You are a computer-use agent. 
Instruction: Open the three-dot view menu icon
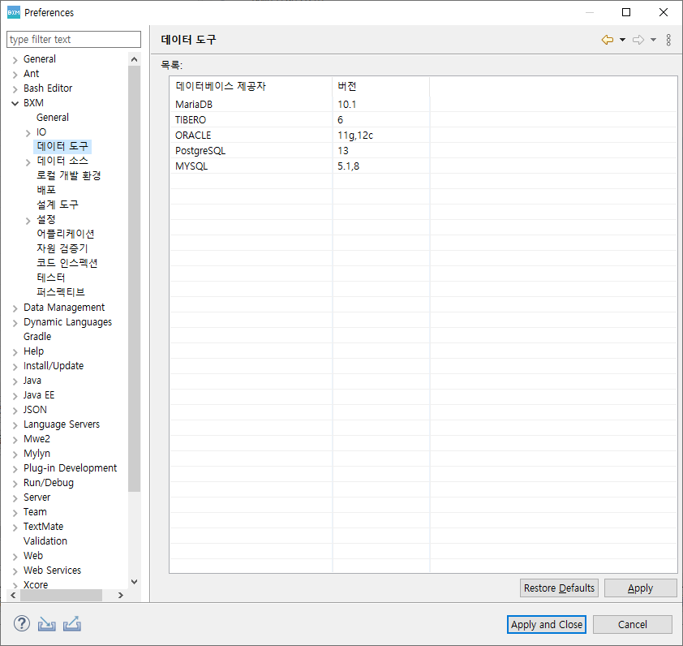point(668,40)
